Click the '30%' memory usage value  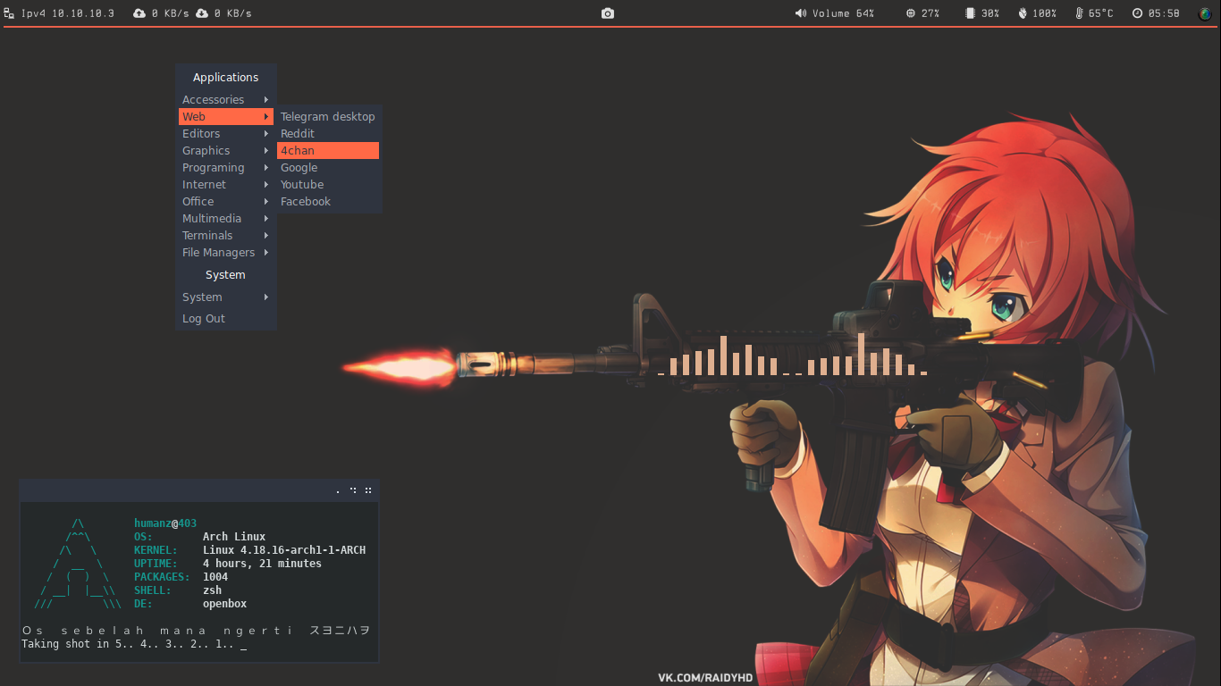point(990,13)
